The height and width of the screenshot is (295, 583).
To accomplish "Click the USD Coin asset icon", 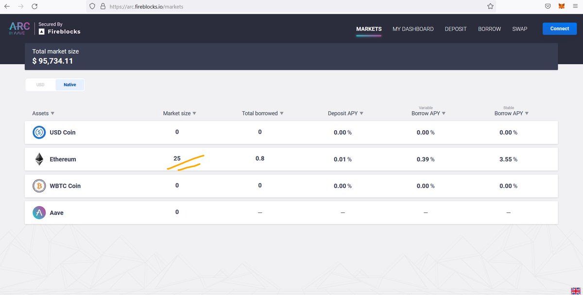I will click(x=39, y=132).
